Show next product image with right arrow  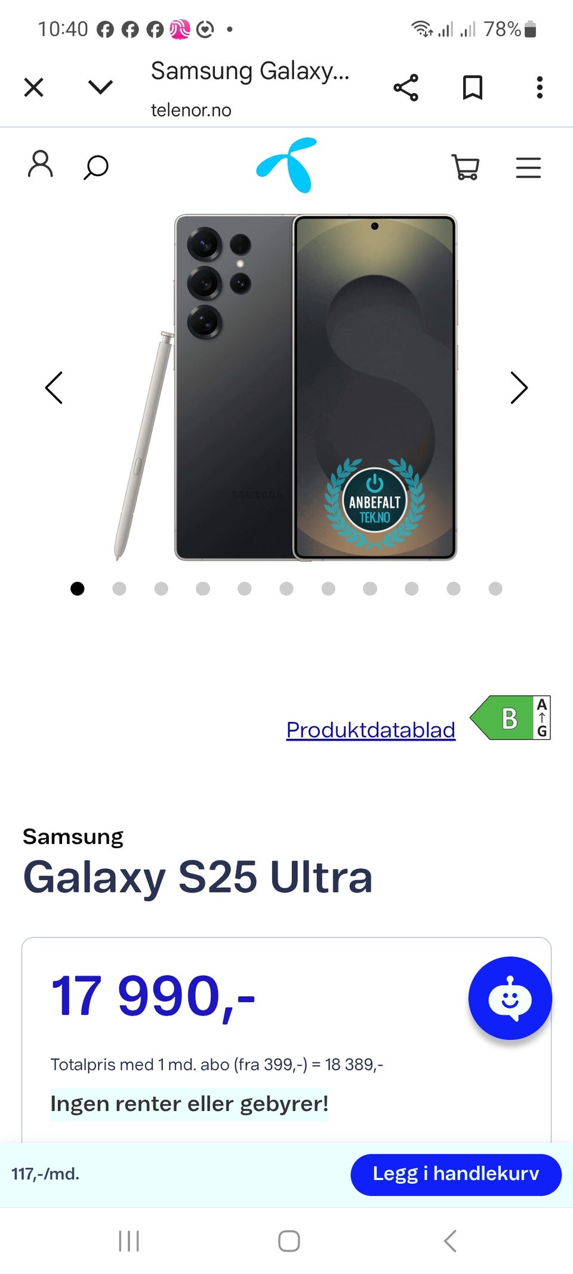pyautogui.click(x=519, y=388)
